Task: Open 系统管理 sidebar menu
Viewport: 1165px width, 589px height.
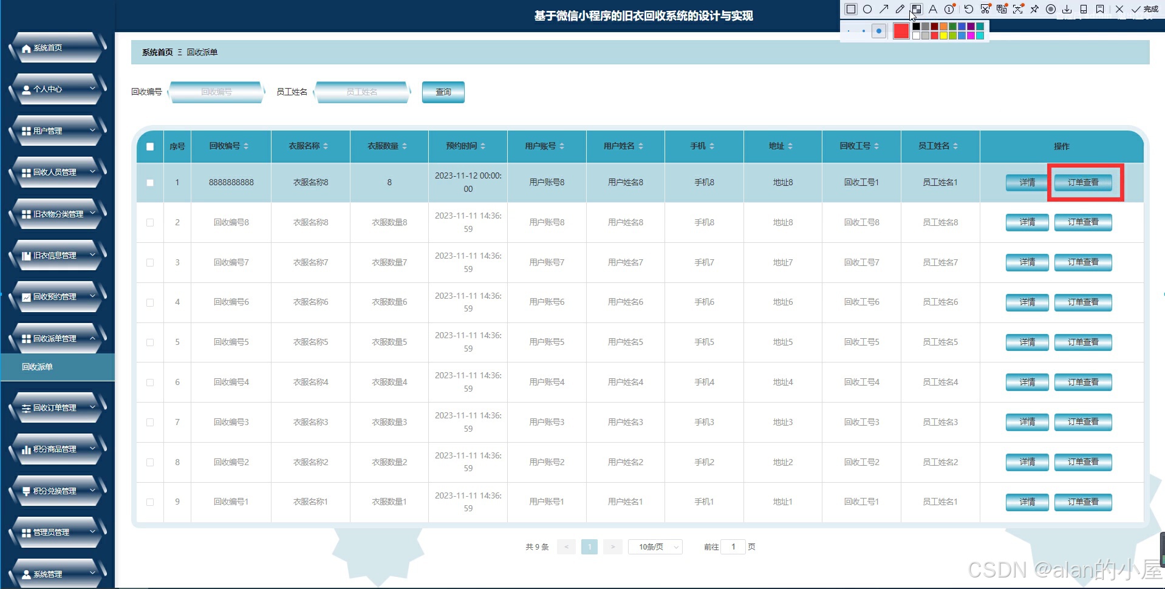Action: click(58, 574)
